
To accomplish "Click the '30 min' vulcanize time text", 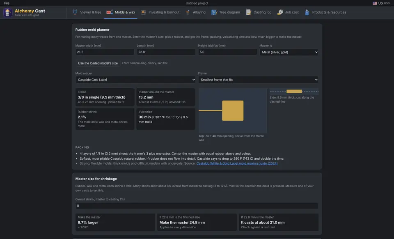I will [x=145, y=117].
